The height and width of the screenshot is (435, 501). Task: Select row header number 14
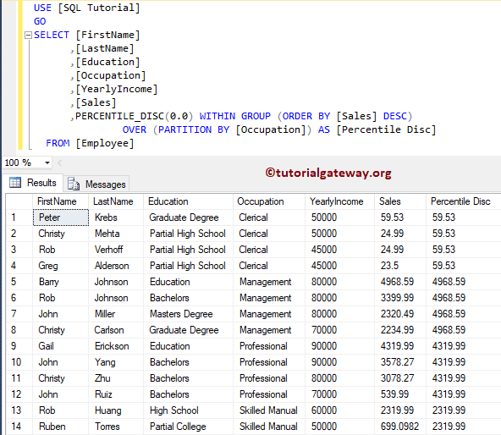(19, 427)
